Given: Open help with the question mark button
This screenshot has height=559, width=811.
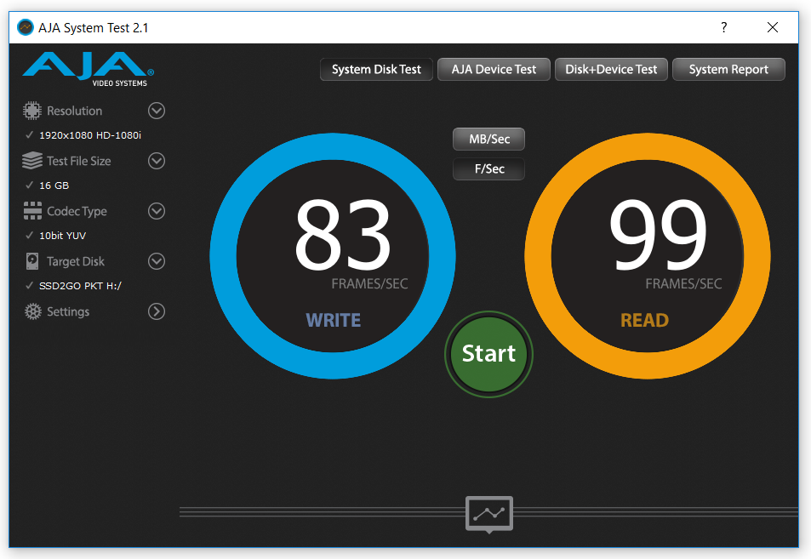Looking at the screenshot, I should [x=724, y=27].
